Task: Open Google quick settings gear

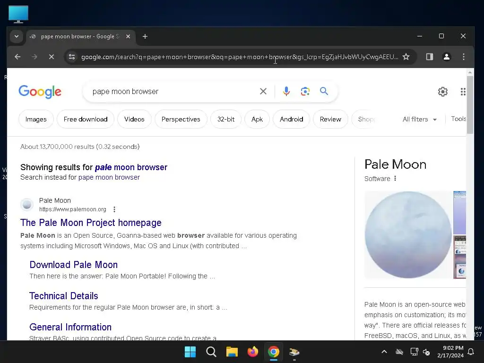Action: 442,92
